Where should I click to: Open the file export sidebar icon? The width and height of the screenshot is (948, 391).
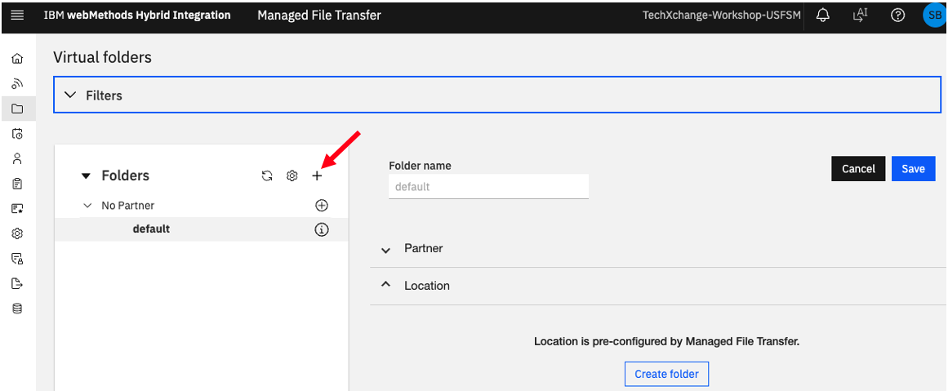(17, 283)
